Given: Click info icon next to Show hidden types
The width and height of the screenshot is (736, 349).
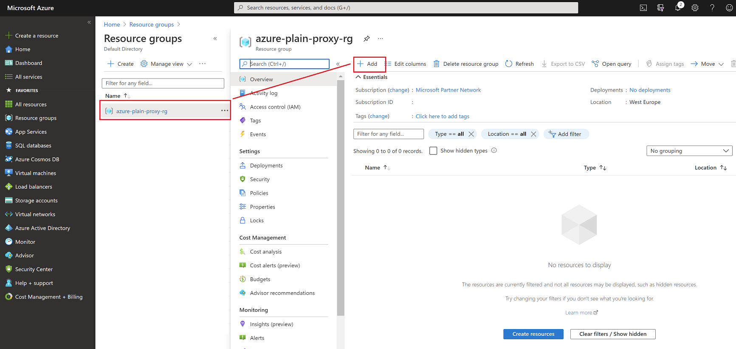Looking at the screenshot, I should tap(494, 150).
